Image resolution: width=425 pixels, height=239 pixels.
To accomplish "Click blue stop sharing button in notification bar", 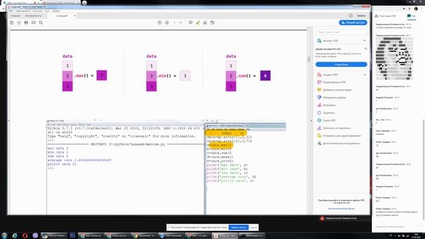I will coord(238,227).
